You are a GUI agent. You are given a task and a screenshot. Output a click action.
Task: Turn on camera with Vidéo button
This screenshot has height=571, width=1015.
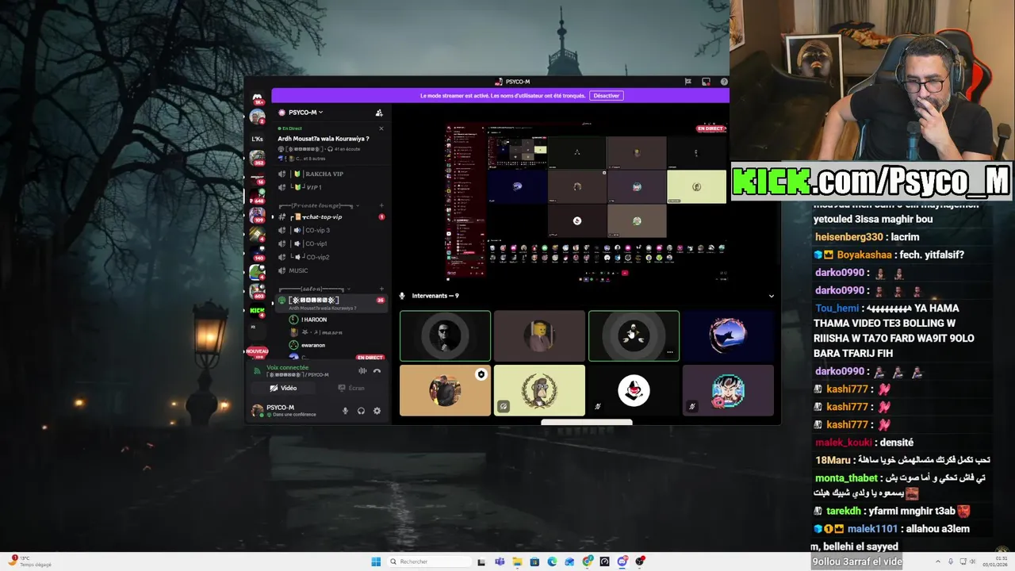(283, 388)
